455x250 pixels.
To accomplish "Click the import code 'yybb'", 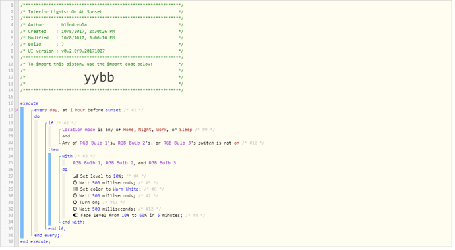I will 99,78.
